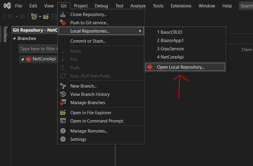
Task: Collapse the Branches section
Action: click(14, 38)
